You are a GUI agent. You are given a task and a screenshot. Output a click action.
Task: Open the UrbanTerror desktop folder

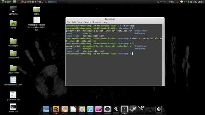point(13,69)
